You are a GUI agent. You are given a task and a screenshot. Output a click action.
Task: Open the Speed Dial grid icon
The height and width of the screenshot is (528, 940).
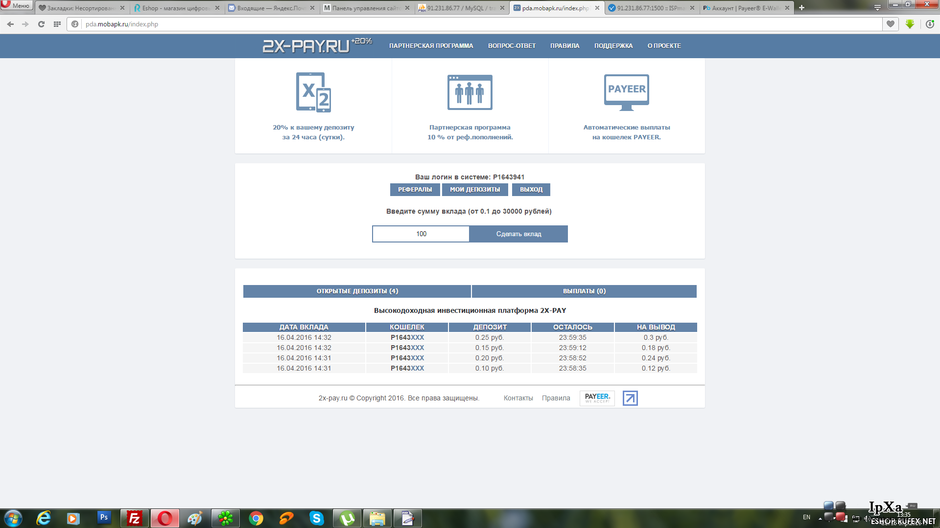point(57,24)
